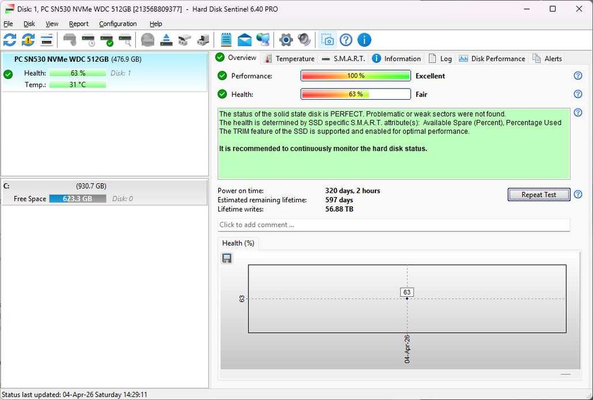
Task: Click the refresh icon with yellow warning sign
Action: pos(28,40)
